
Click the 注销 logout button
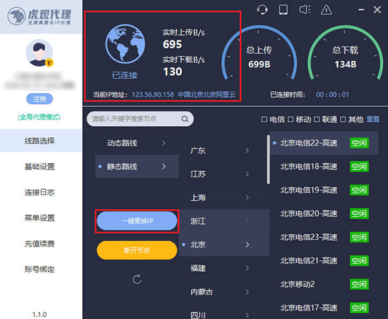[39, 99]
